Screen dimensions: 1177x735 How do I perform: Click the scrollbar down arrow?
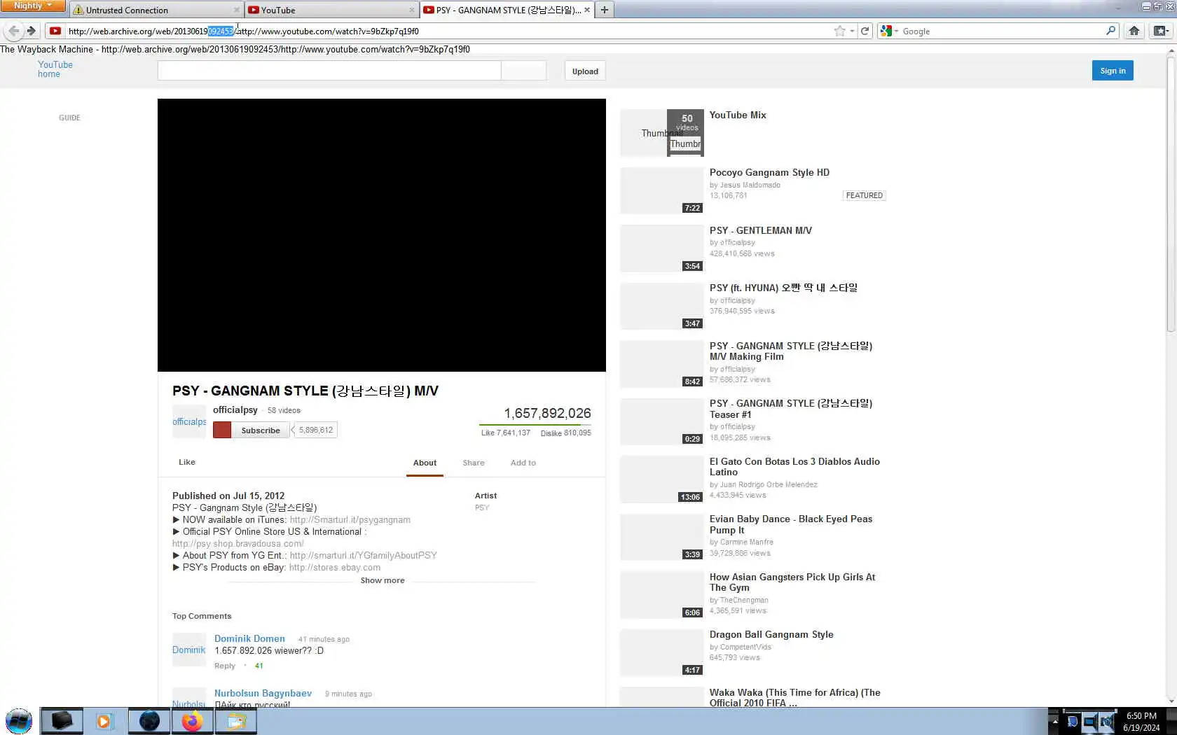(1171, 700)
